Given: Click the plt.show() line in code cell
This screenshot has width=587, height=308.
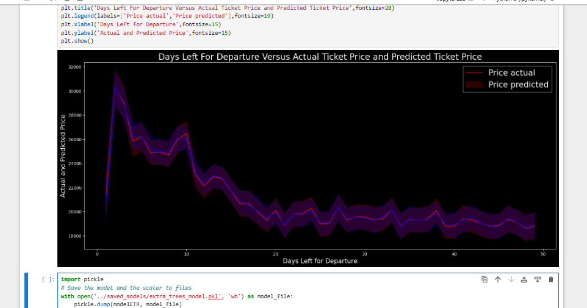Looking at the screenshot, I should pos(77,40).
